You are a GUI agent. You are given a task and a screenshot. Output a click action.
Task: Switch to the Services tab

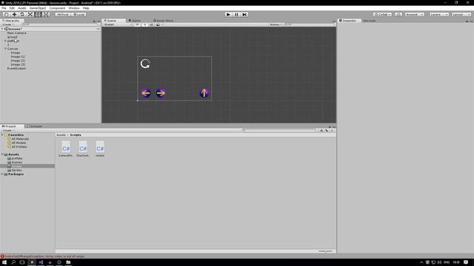click(369, 21)
